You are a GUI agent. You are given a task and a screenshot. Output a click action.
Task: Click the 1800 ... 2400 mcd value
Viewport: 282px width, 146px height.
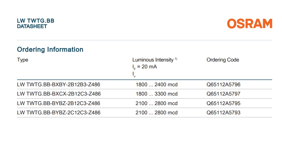157,84
